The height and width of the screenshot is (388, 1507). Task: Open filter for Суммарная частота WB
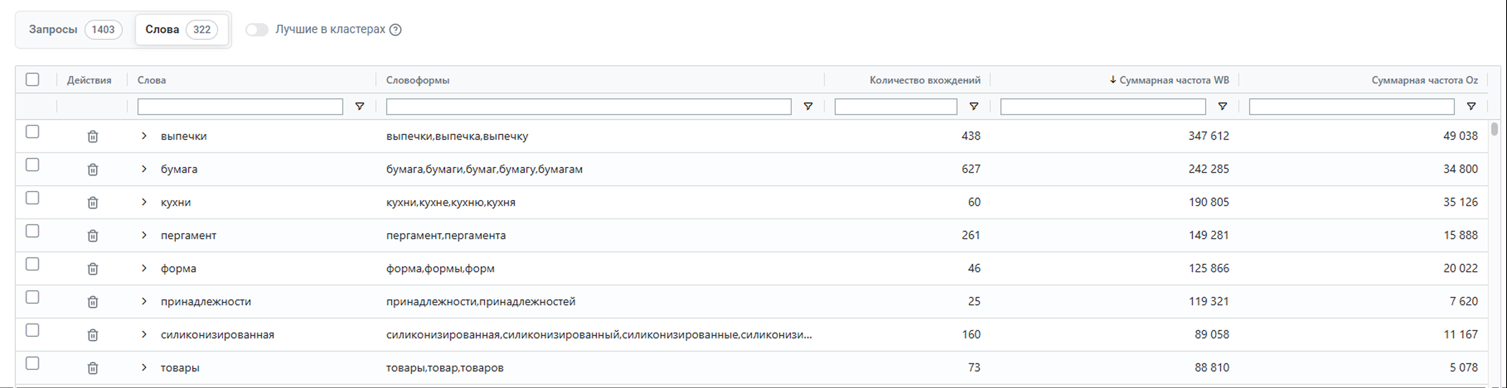pyautogui.click(x=1222, y=106)
